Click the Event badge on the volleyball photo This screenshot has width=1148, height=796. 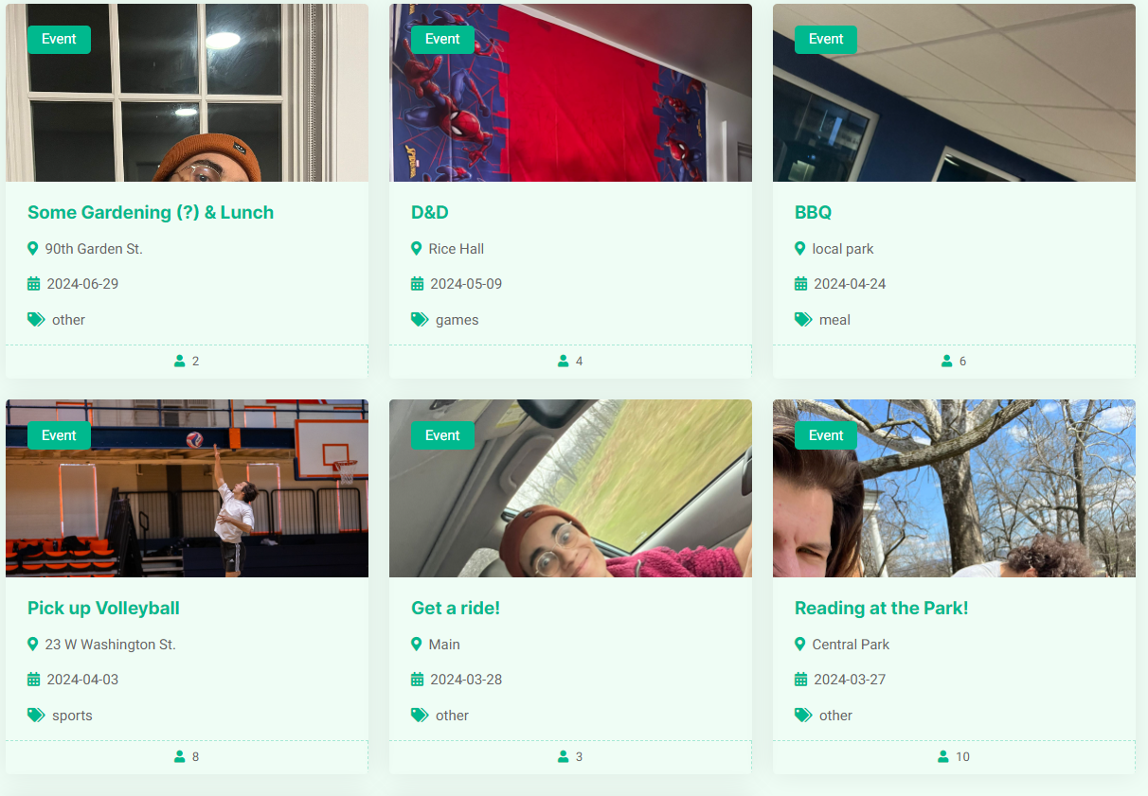(x=59, y=435)
